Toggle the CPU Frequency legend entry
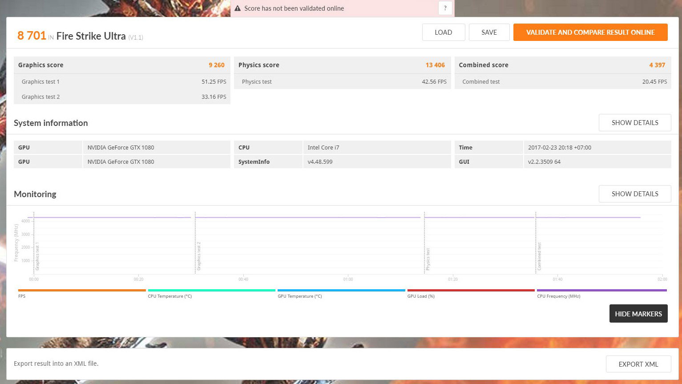 point(558,296)
